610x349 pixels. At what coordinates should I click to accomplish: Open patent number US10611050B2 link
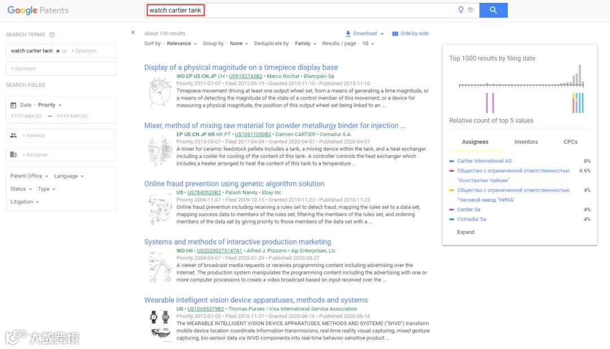pyautogui.click(x=253, y=134)
